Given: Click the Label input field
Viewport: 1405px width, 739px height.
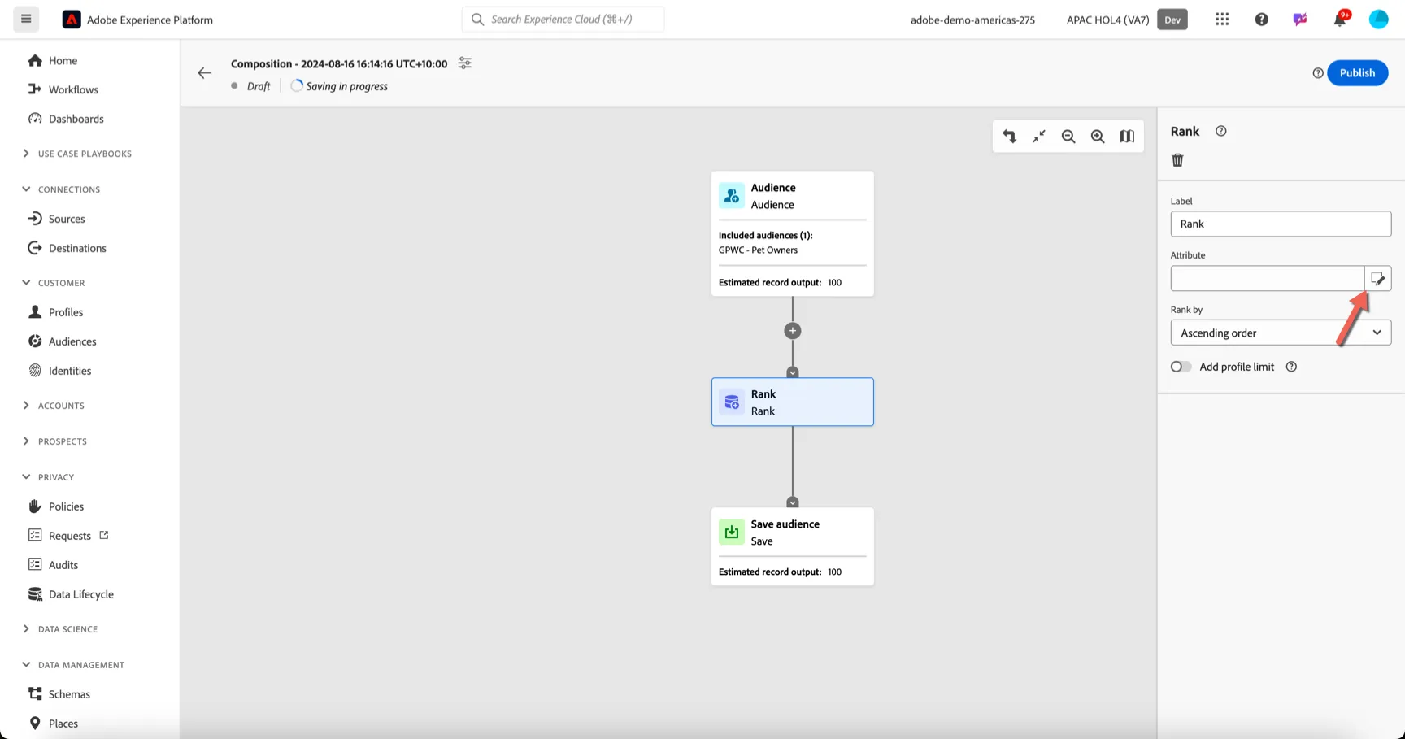Looking at the screenshot, I should 1281,224.
